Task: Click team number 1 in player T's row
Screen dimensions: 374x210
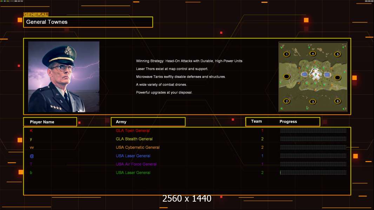Action: pos(262,164)
